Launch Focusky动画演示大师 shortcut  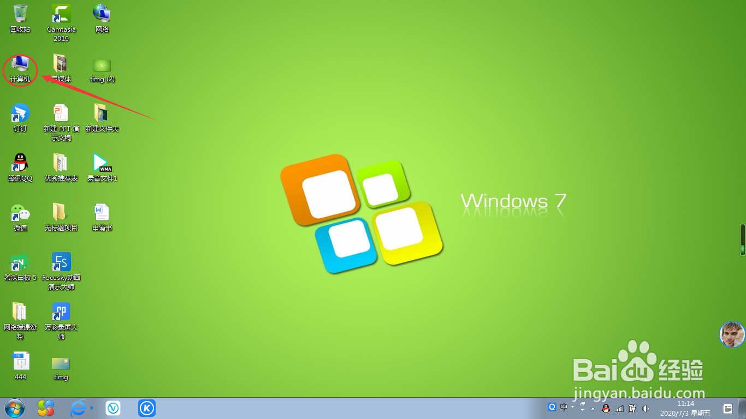pyautogui.click(x=61, y=272)
